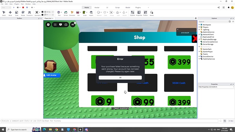Click the command bar input

pos(109,121)
